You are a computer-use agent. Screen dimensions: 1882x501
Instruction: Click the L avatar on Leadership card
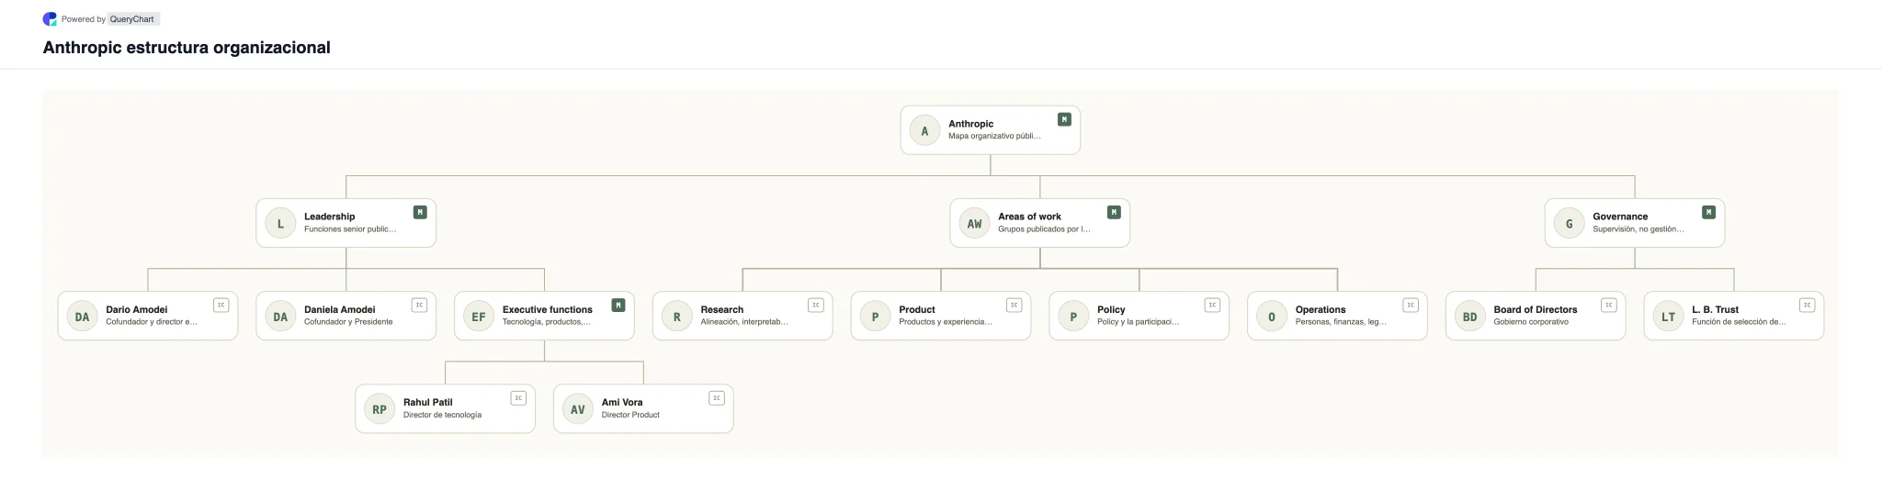click(x=280, y=224)
